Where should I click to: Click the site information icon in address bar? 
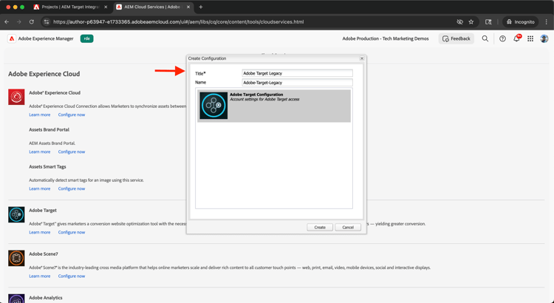tap(47, 22)
